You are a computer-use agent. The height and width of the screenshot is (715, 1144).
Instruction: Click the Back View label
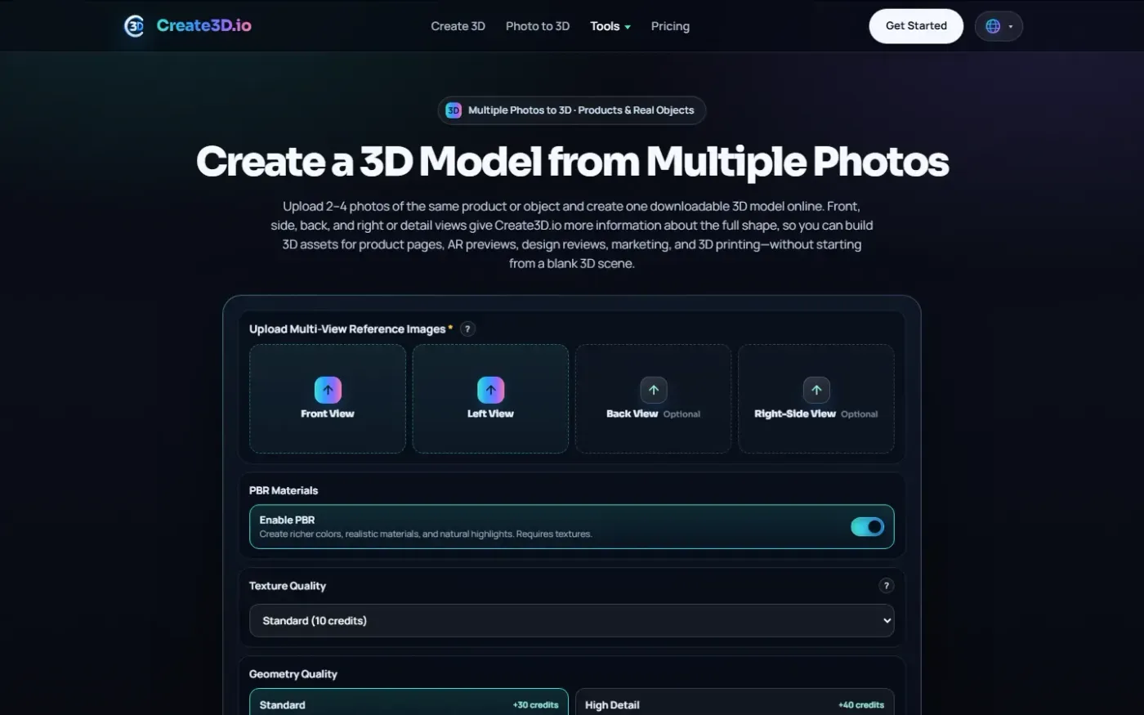click(x=632, y=413)
